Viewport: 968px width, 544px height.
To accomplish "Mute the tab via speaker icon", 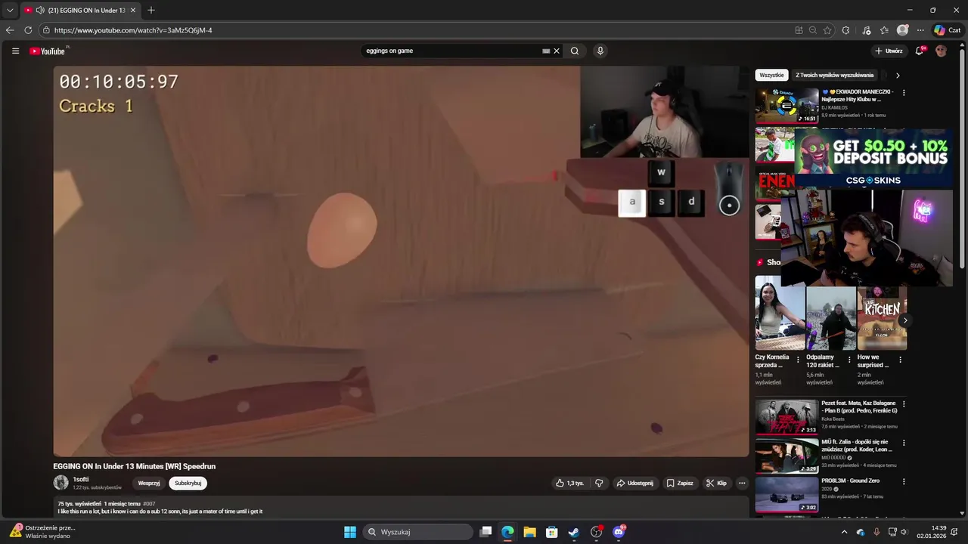I will click(x=40, y=11).
